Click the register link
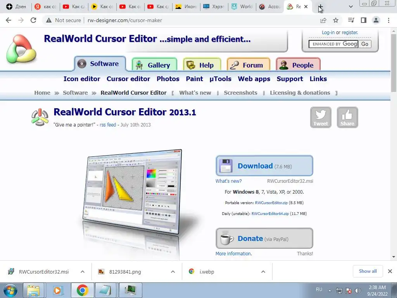397x298 pixels. (x=350, y=33)
